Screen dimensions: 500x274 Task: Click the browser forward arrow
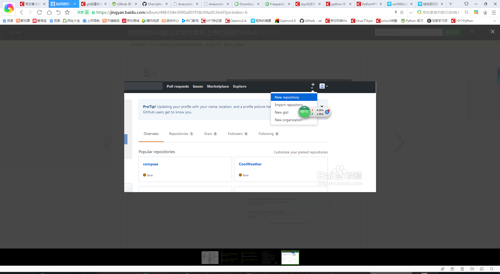point(30,12)
